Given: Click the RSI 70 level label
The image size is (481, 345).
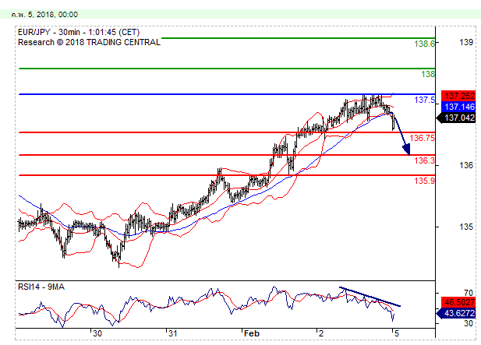Looking at the screenshot, I should (469, 293).
